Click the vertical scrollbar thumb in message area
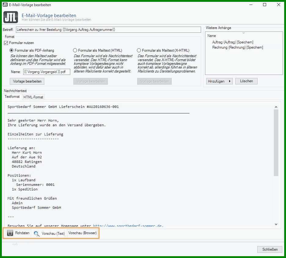 (x=276, y=143)
